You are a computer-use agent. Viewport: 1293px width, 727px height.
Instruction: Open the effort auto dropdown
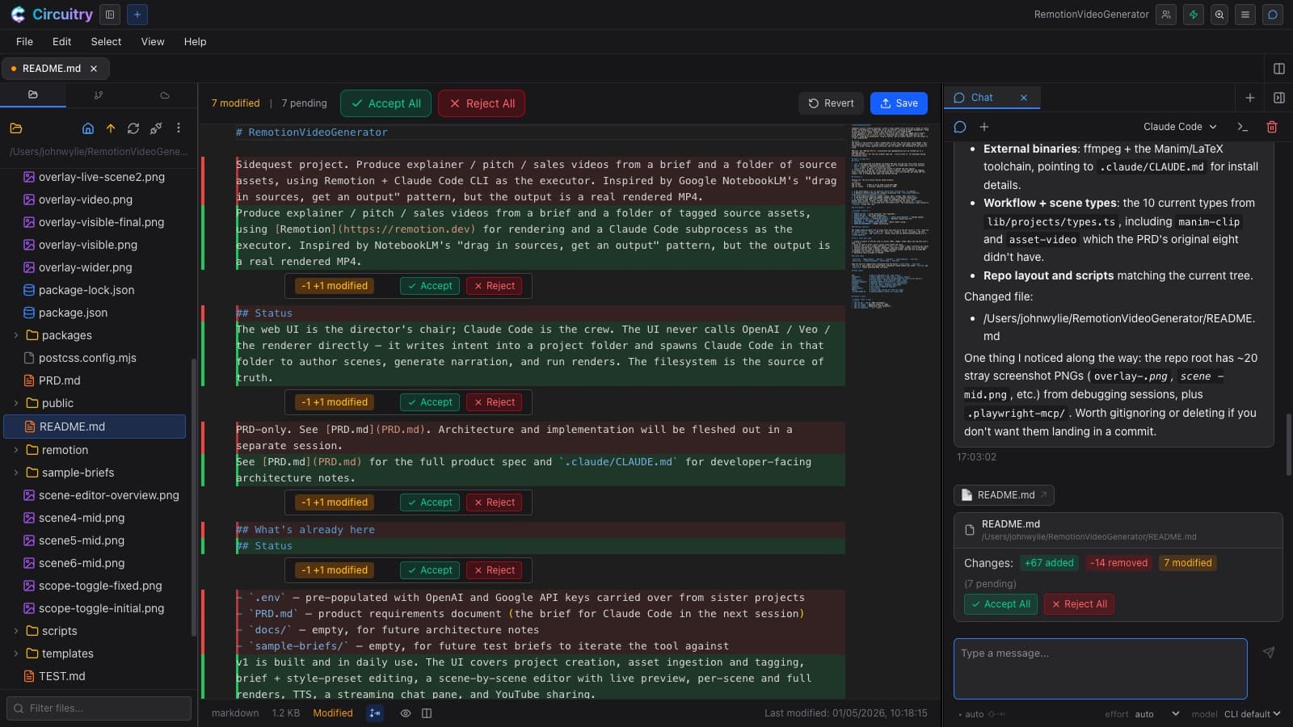pos(1157,714)
